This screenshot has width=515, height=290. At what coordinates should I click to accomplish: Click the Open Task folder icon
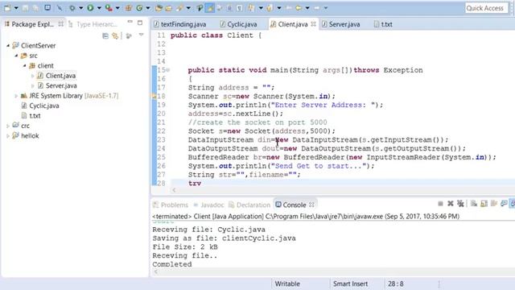pyautogui.click(x=169, y=8)
